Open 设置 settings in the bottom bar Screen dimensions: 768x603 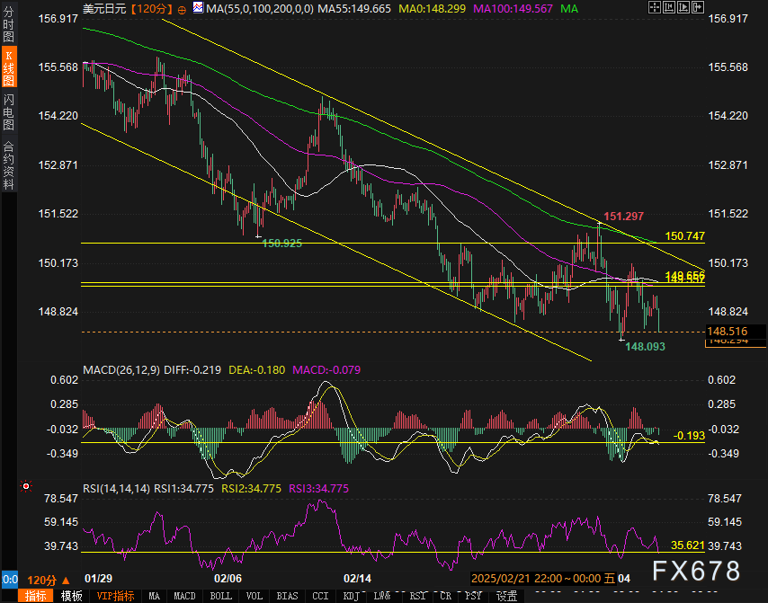point(507,596)
